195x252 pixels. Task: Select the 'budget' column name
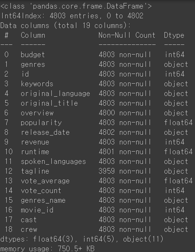tap(33, 55)
